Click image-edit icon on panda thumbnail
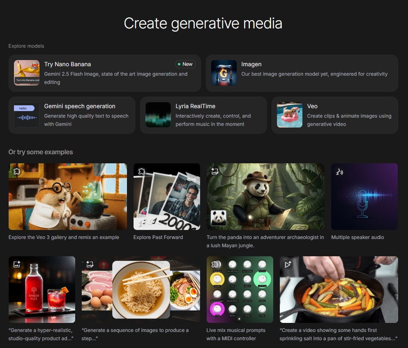This screenshot has width=408, height=348. click(215, 172)
